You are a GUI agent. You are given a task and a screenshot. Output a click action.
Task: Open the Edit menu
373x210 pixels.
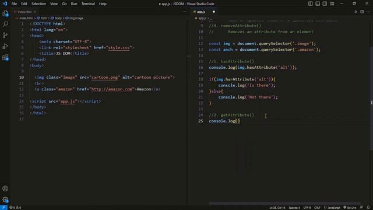tap(24, 4)
